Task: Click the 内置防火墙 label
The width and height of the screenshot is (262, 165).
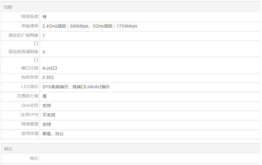Action: click(x=28, y=96)
